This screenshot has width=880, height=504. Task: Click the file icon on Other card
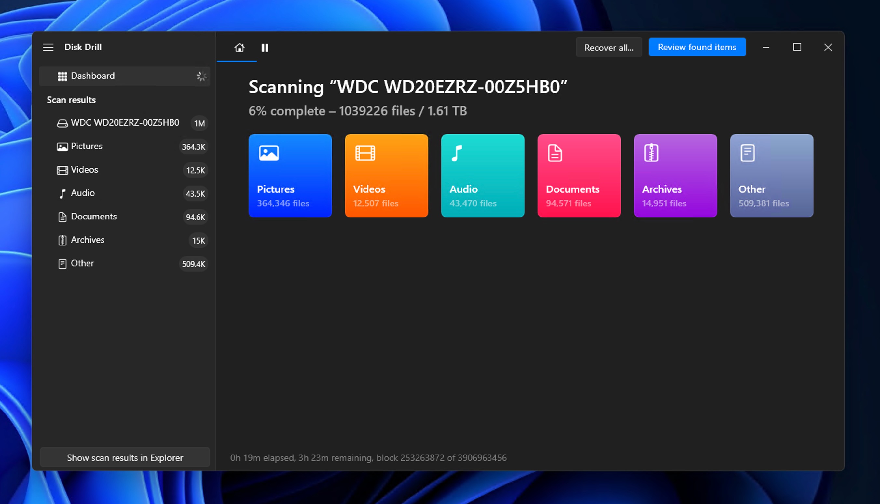[748, 153]
